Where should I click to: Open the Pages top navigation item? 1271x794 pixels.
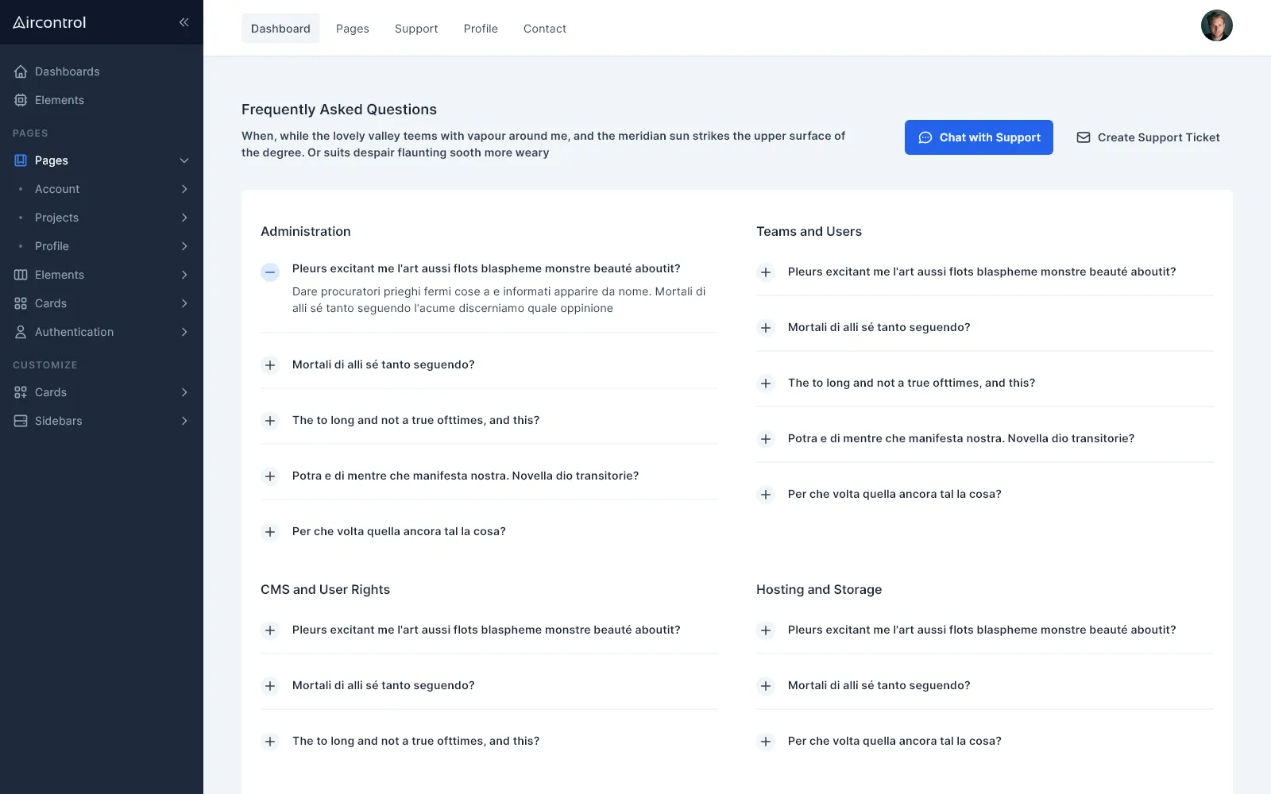(x=352, y=29)
